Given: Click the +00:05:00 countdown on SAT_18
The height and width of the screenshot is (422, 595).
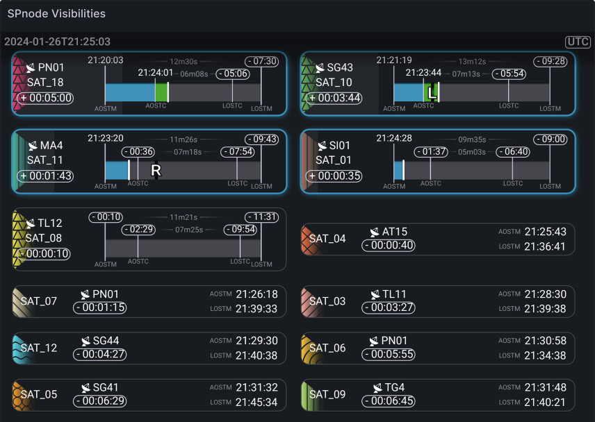Looking at the screenshot, I should [x=46, y=98].
